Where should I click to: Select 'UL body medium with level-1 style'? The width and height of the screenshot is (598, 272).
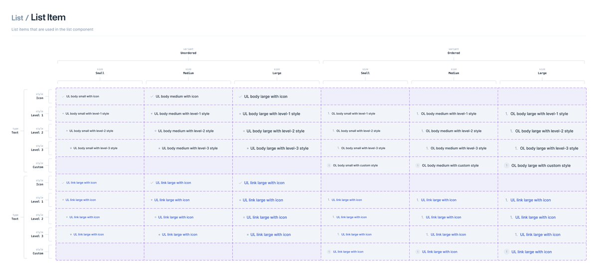(x=182, y=114)
